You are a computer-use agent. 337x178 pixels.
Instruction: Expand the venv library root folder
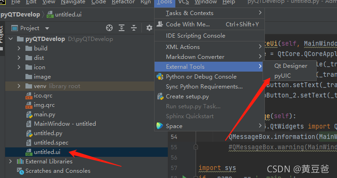point(19,86)
